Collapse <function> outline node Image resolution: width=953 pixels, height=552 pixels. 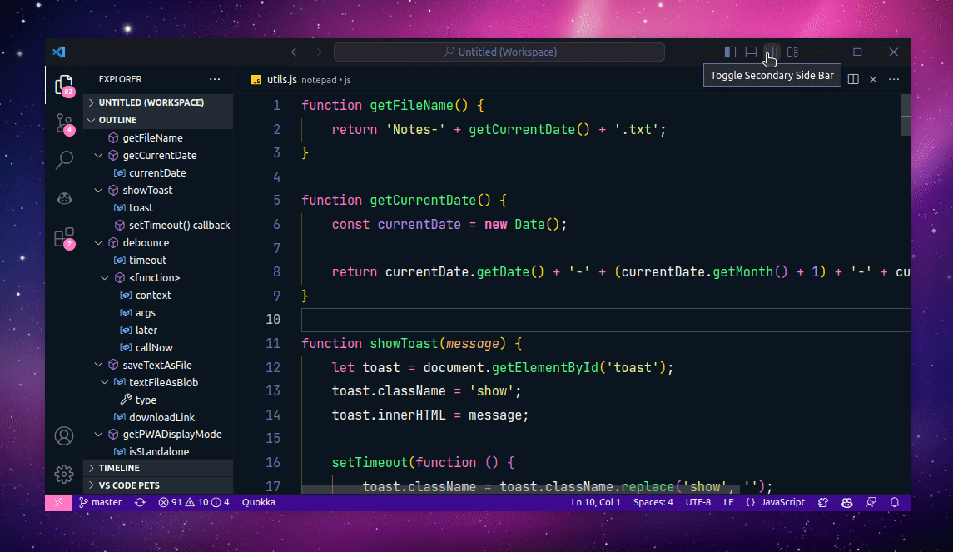point(105,278)
